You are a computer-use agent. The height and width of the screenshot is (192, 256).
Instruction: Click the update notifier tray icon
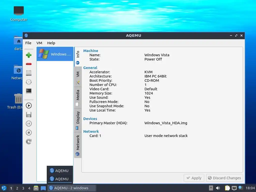(241, 188)
